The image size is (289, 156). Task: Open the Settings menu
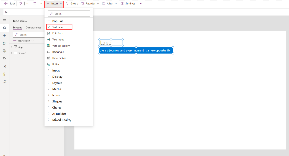coord(128,3)
